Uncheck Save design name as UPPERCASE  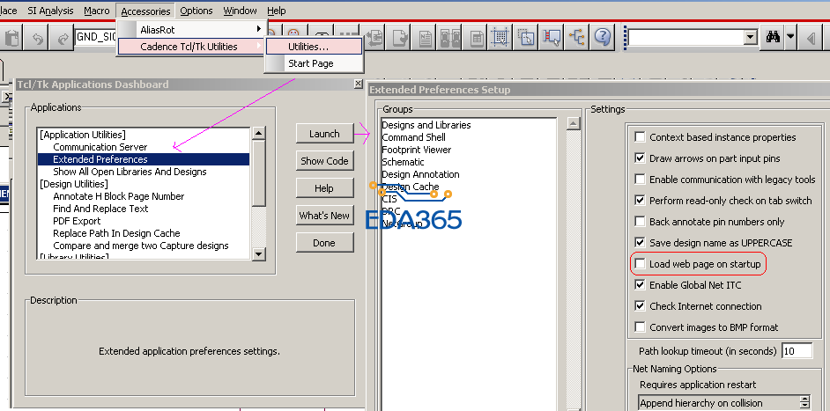pyautogui.click(x=640, y=243)
